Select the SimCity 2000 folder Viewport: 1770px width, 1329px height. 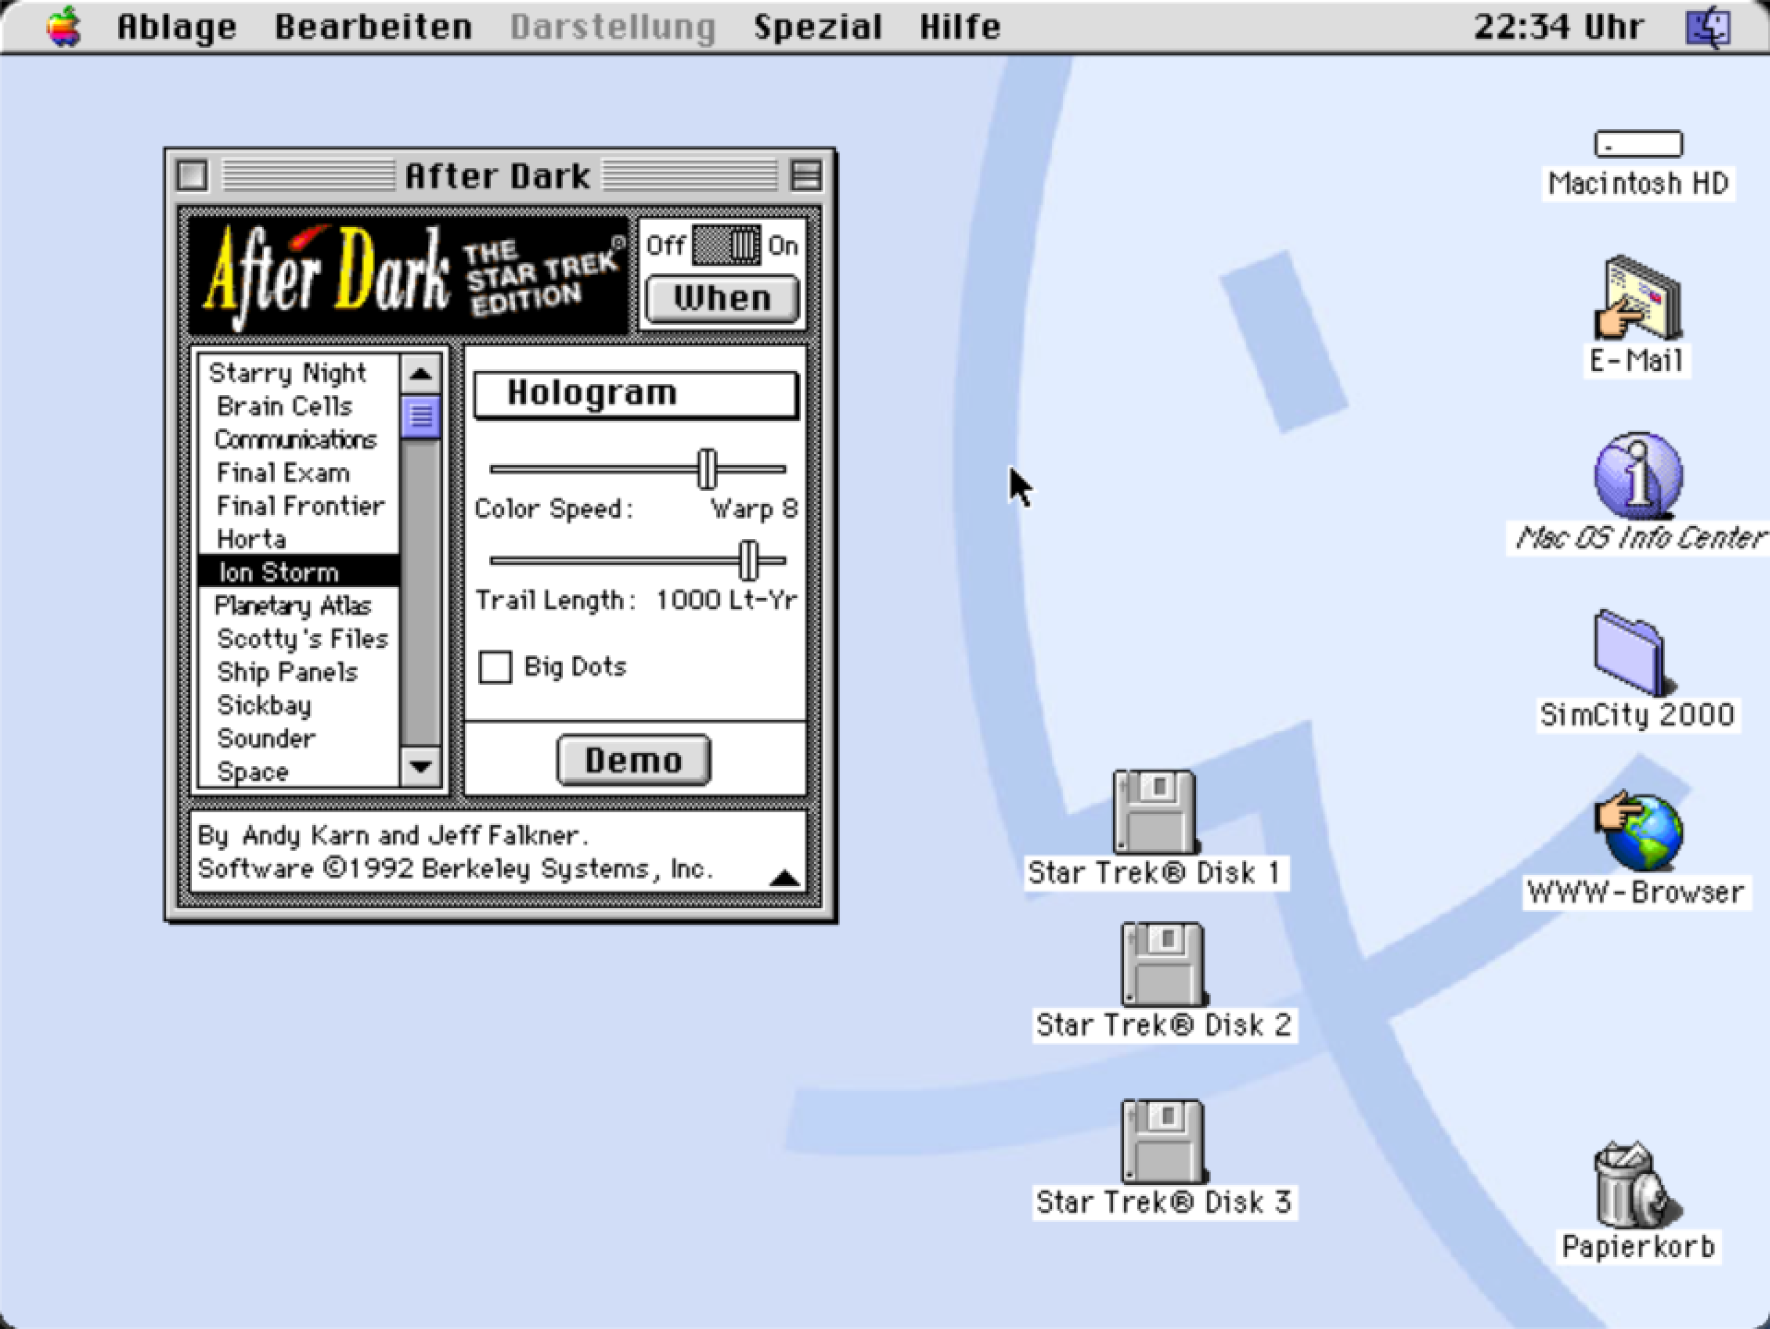point(1631,653)
